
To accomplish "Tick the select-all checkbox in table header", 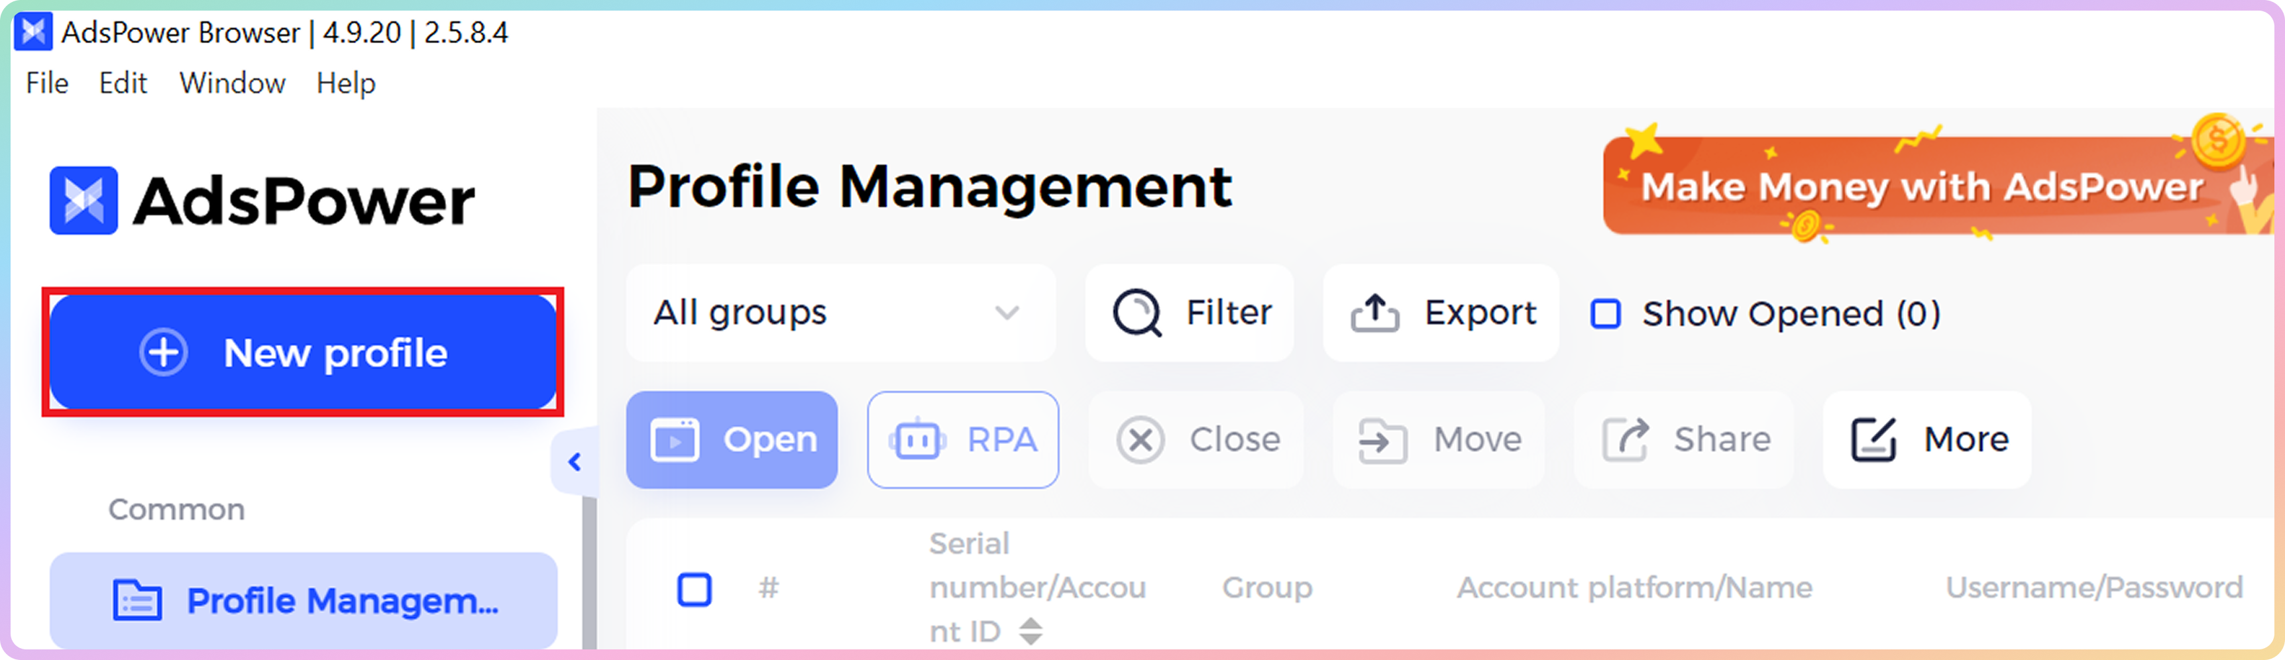I will point(695,588).
